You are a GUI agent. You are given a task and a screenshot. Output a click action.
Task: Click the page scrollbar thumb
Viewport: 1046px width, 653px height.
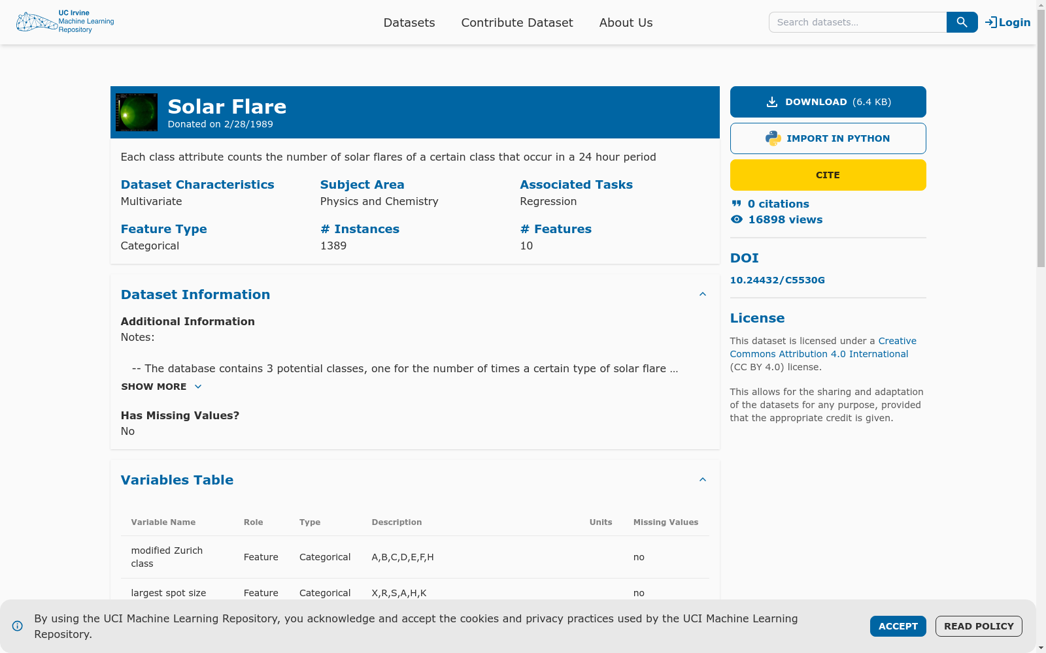coord(1041,137)
